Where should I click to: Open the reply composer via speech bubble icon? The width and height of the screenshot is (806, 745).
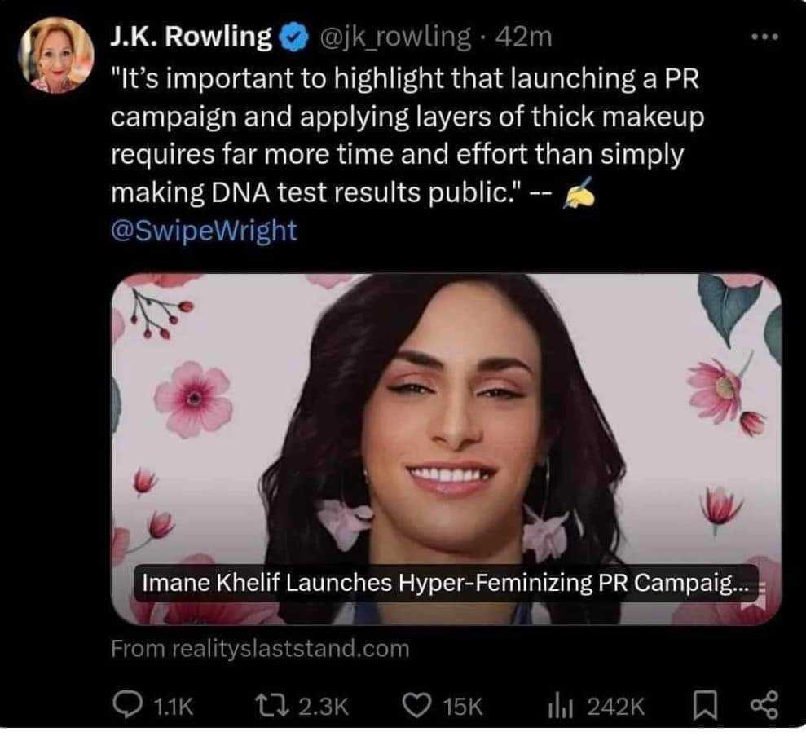pos(129,703)
